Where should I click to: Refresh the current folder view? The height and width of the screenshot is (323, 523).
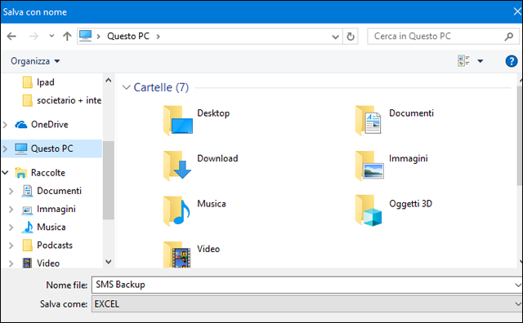coord(351,36)
